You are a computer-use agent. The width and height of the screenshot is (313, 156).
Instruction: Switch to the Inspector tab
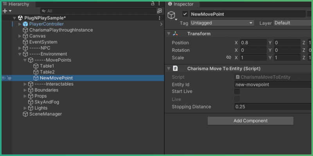[183, 4]
